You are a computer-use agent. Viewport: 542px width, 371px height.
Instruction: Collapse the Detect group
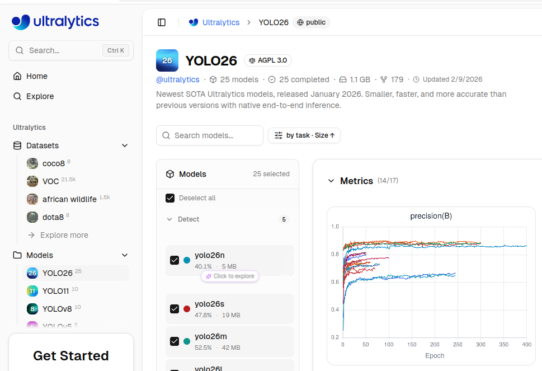point(169,219)
